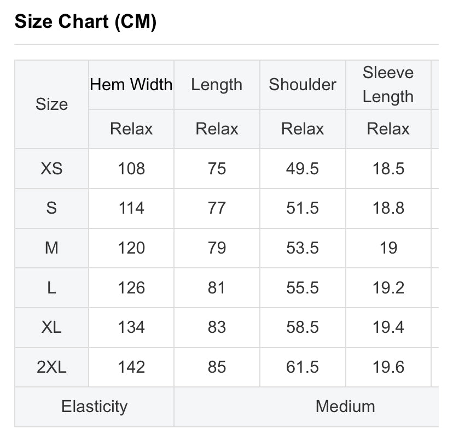Click shoulder value 55.5
This screenshot has height=435, width=453.
click(303, 288)
